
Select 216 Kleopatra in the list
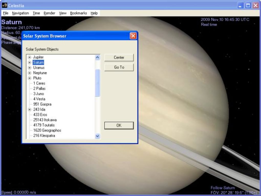point(44,136)
